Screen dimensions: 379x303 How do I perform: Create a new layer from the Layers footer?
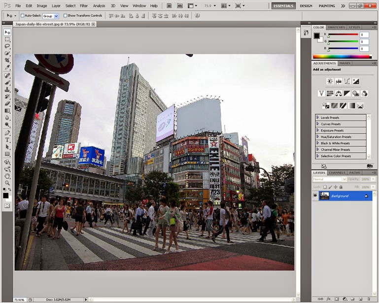[x=360, y=299]
